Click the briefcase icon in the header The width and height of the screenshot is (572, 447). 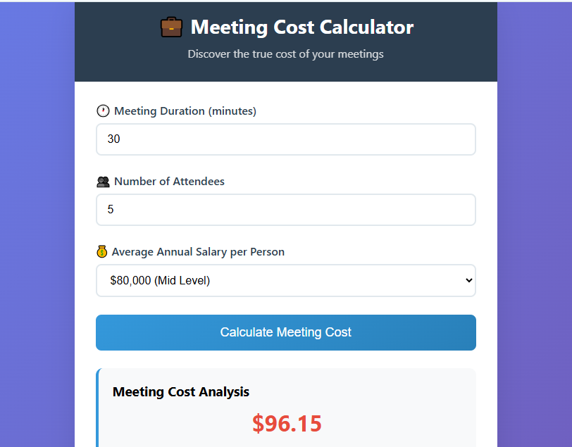(x=171, y=27)
